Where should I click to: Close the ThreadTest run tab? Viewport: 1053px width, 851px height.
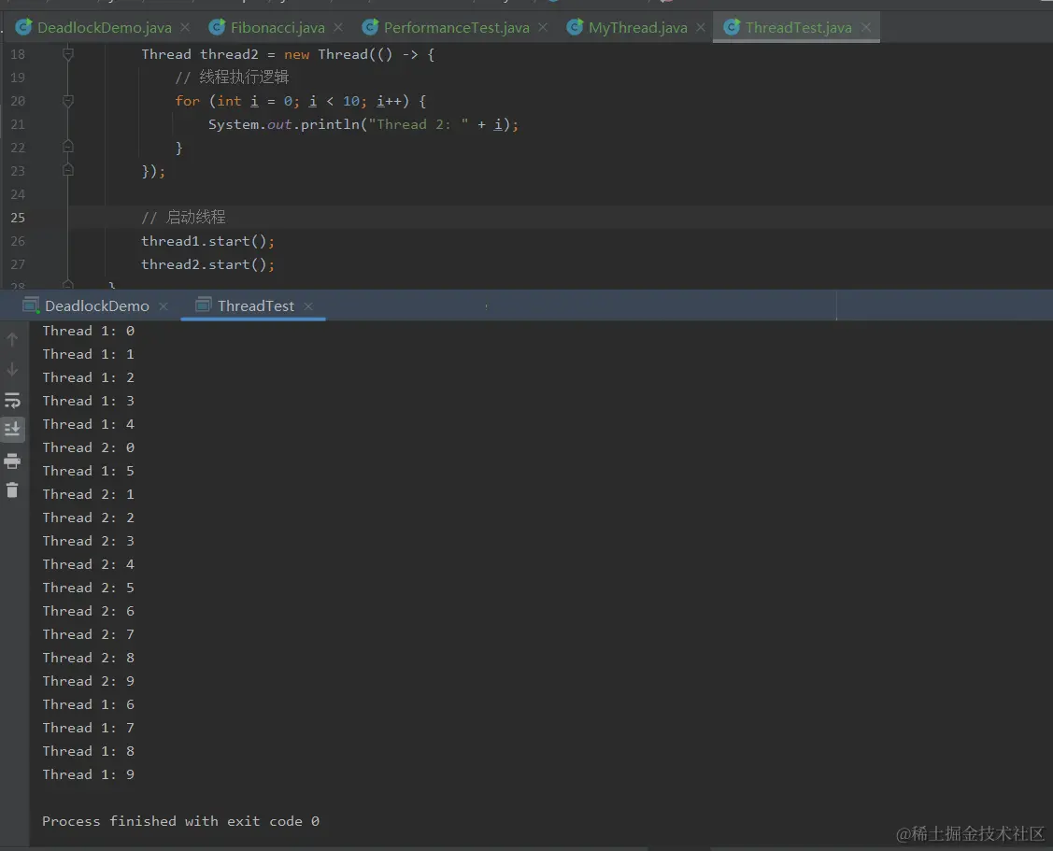(x=308, y=306)
